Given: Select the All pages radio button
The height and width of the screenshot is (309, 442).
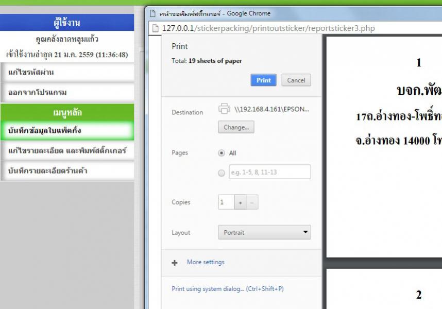Looking at the screenshot, I should [x=222, y=153].
